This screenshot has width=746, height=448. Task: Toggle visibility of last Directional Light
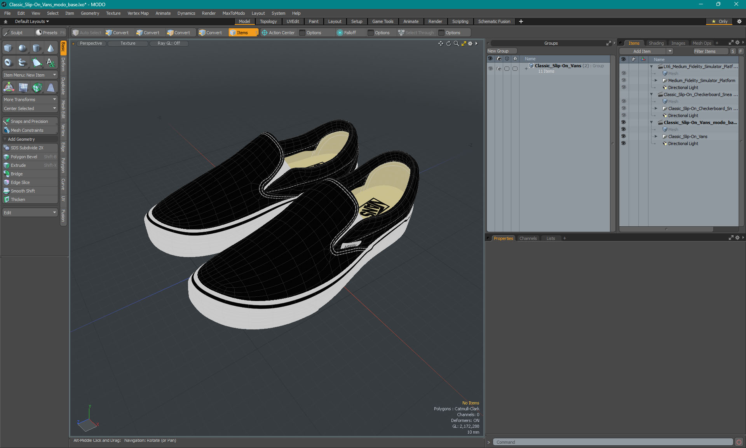click(624, 143)
